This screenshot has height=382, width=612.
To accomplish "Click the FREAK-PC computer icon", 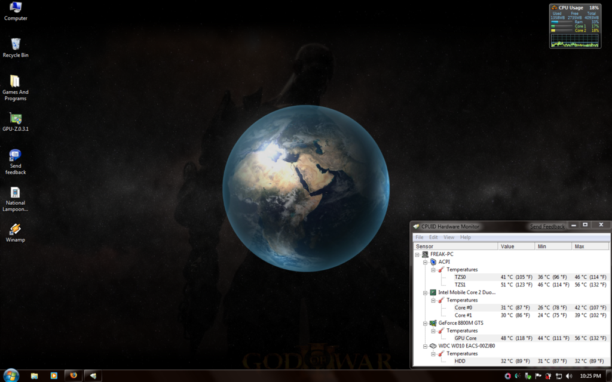I will 425,254.
